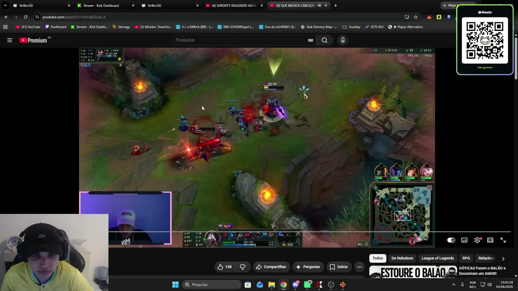Bookmark this page with star icon
Image resolution: width=518 pixels, height=291 pixels.
tap(416, 17)
